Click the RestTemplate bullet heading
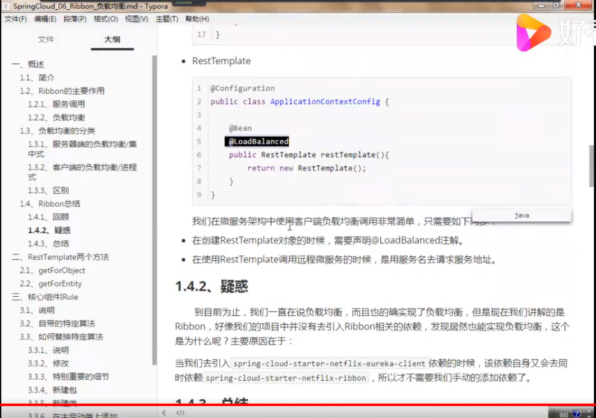Viewport: 596px width, 418px height. [x=221, y=61]
